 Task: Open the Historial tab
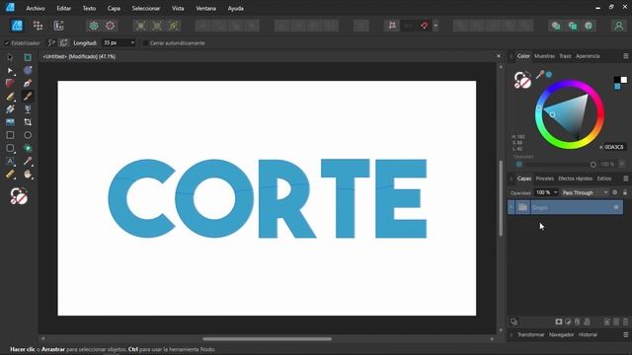click(588, 334)
